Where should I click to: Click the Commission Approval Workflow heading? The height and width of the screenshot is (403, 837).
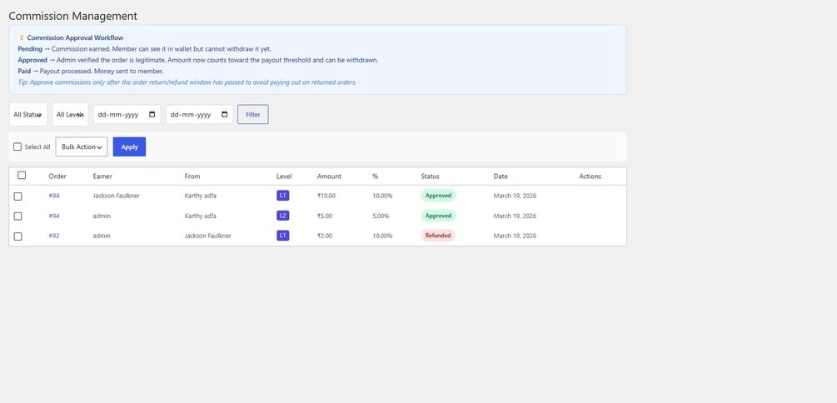tap(75, 38)
